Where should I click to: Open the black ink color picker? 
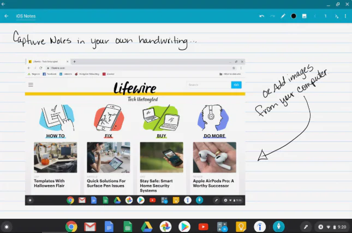pyautogui.click(x=294, y=16)
